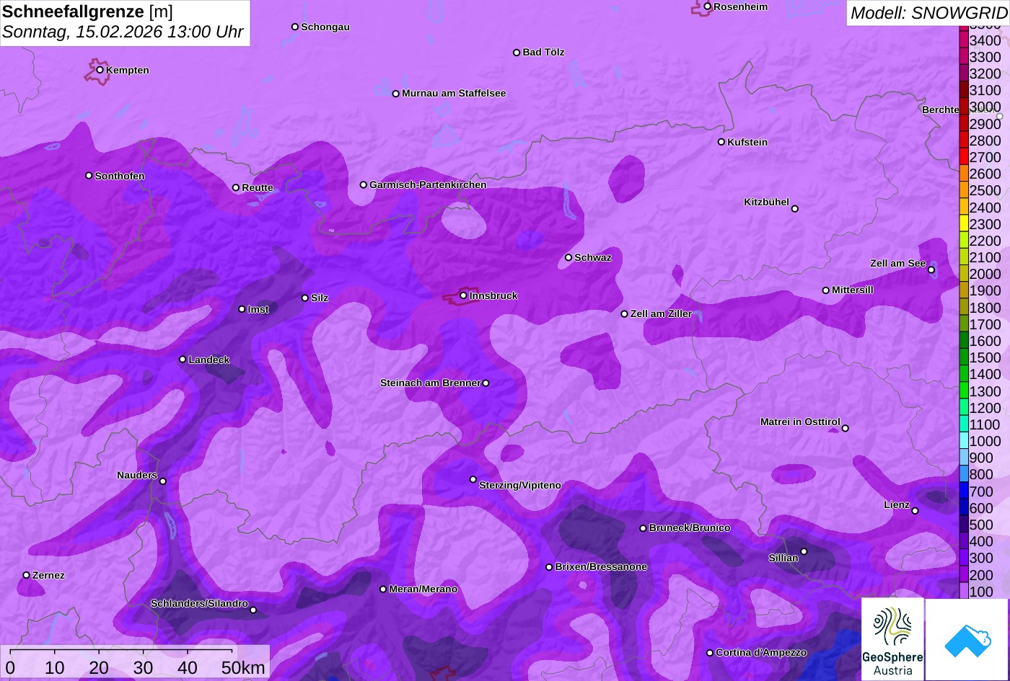Click the 50km scale bar label

coord(243,668)
